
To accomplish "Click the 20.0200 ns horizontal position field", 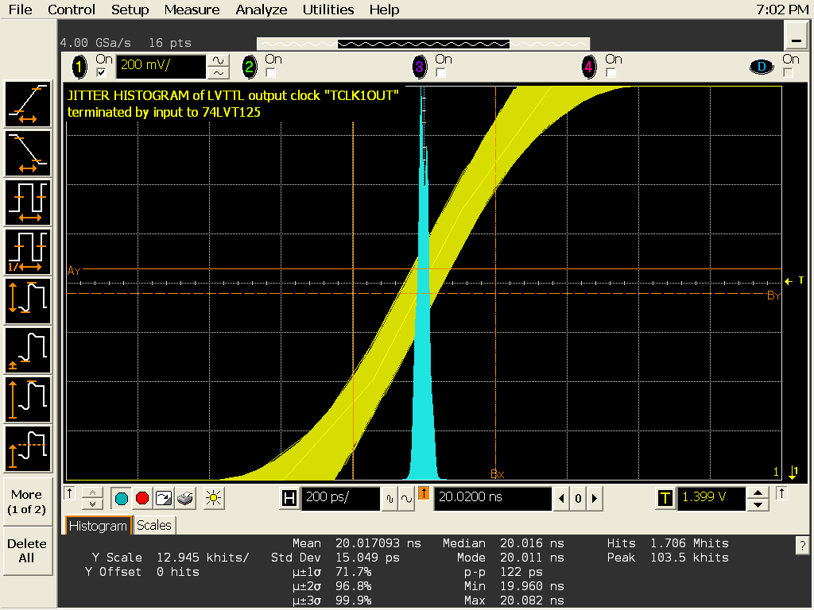I will pyautogui.click(x=493, y=499).
